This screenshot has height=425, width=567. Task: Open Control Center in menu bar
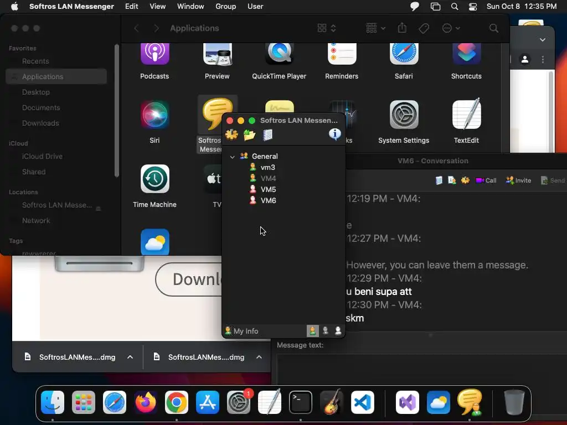[473, 6]
